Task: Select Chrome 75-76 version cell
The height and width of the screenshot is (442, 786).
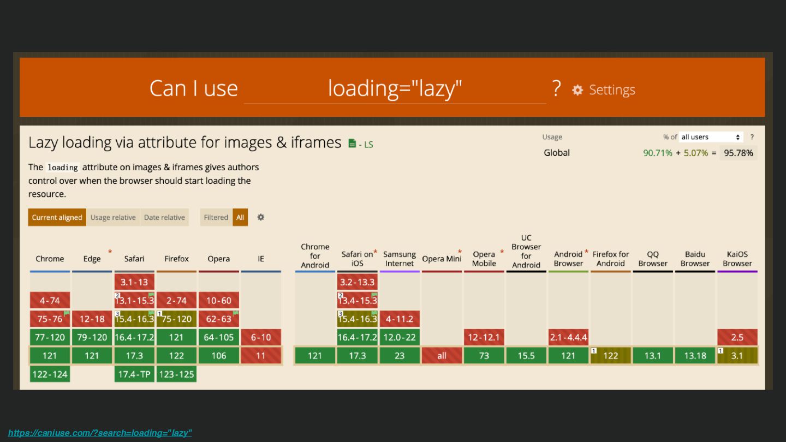Action: tap(50, 319)
